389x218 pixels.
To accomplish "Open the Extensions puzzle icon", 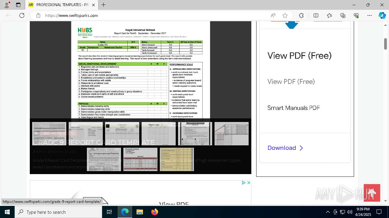I will pos(301,15).
